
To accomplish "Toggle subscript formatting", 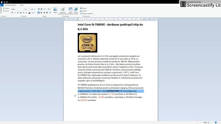I will 23,13.
